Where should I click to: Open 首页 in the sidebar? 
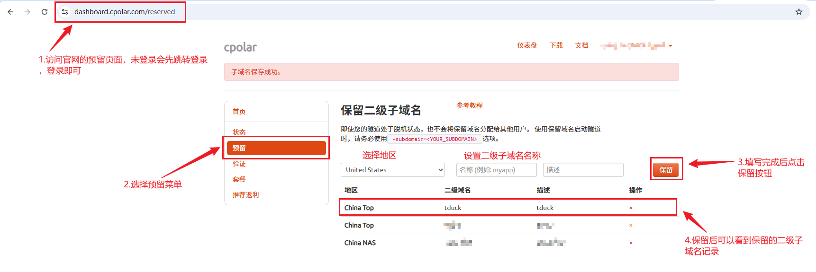(239, 112)
